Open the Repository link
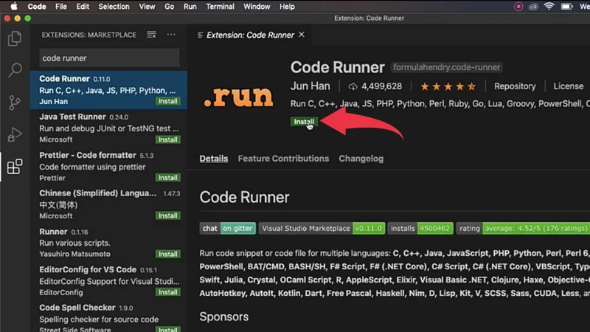Image resolution: width=590 pixels, height=332 pixels. tap(515, 86)
